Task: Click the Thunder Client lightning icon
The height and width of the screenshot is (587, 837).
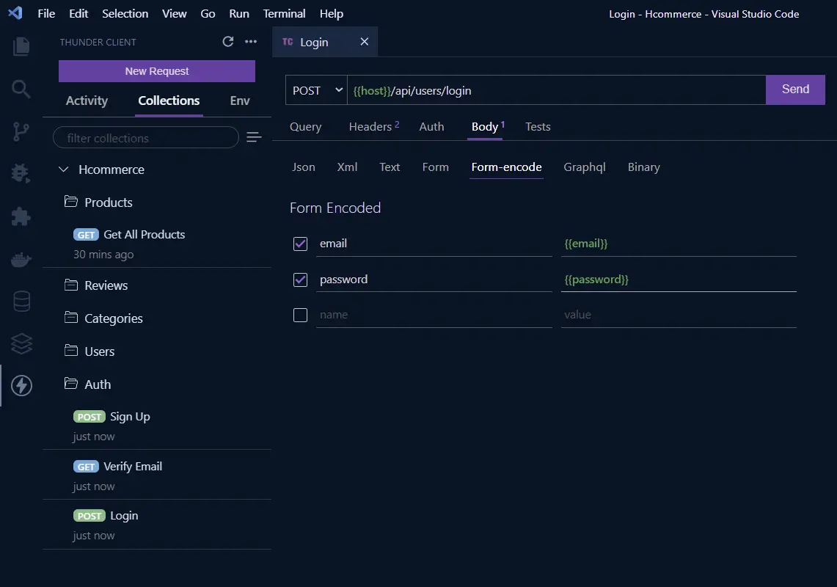Action: (21, 386)
